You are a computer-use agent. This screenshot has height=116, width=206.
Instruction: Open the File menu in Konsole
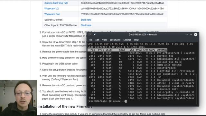[90, 40]
